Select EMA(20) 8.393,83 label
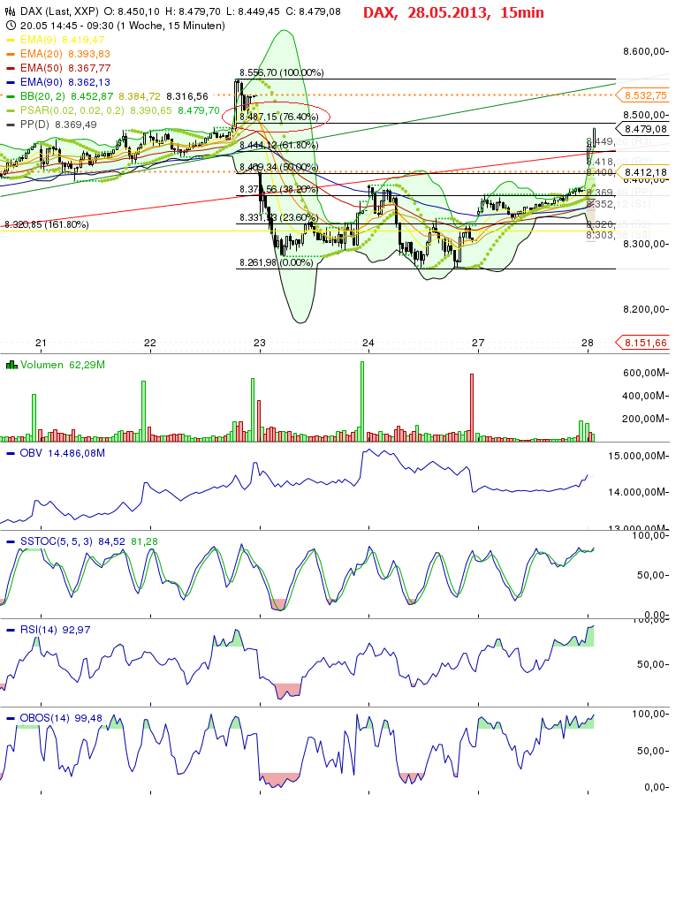Screen dimensions: 691x908 (65, 54)
